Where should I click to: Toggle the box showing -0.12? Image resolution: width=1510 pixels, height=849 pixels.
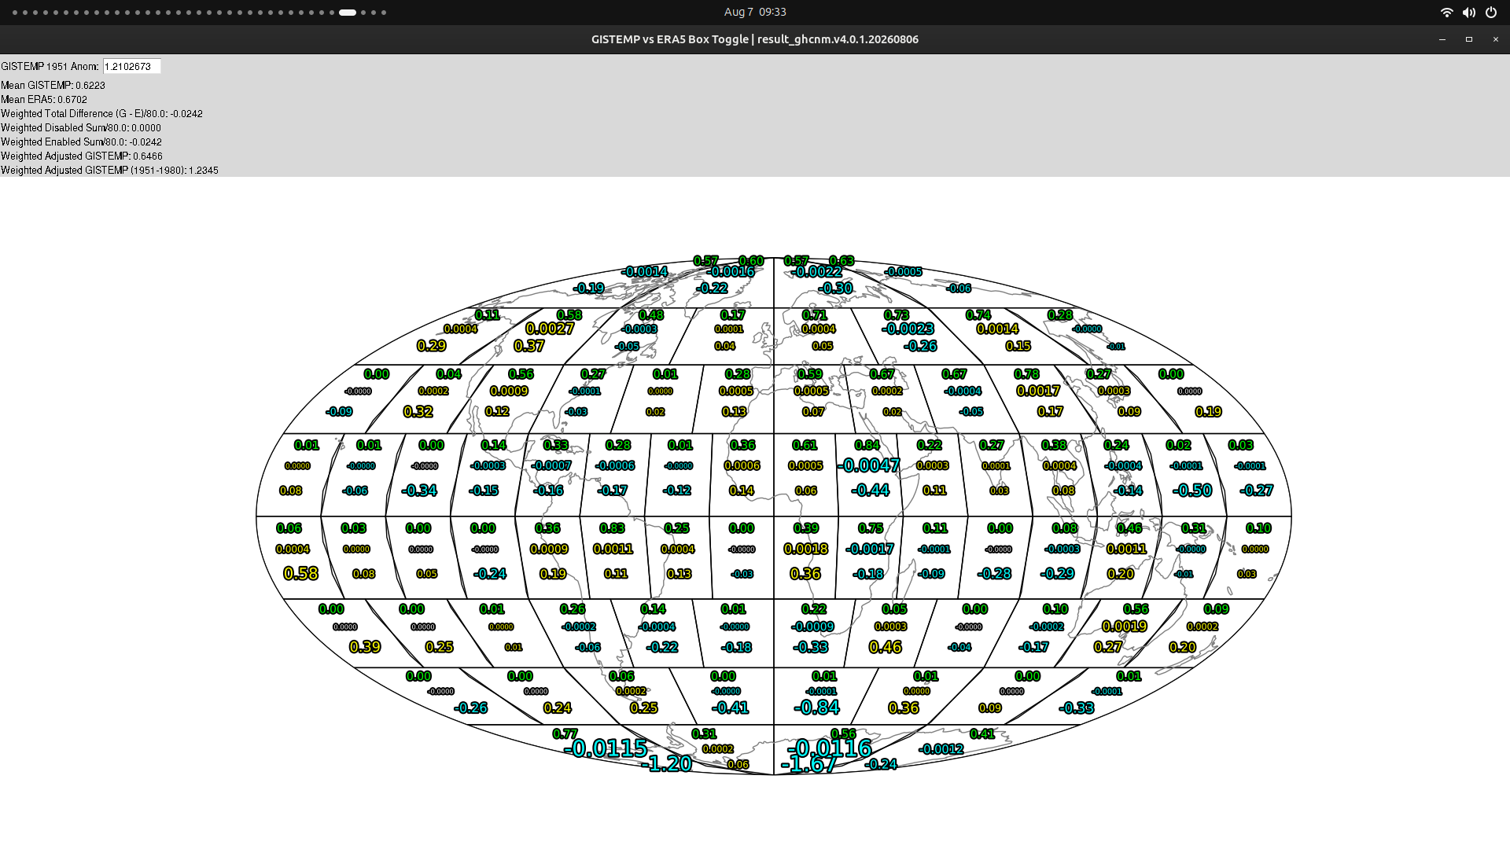(x=677, y=491)
